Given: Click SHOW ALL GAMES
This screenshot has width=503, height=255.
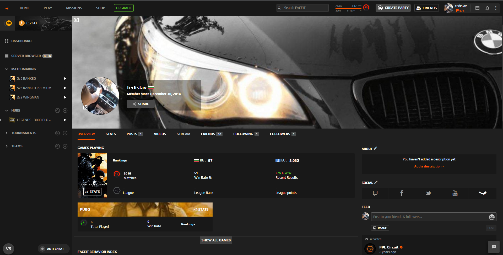Looking at the screenshot, I should tap(216, 240).
